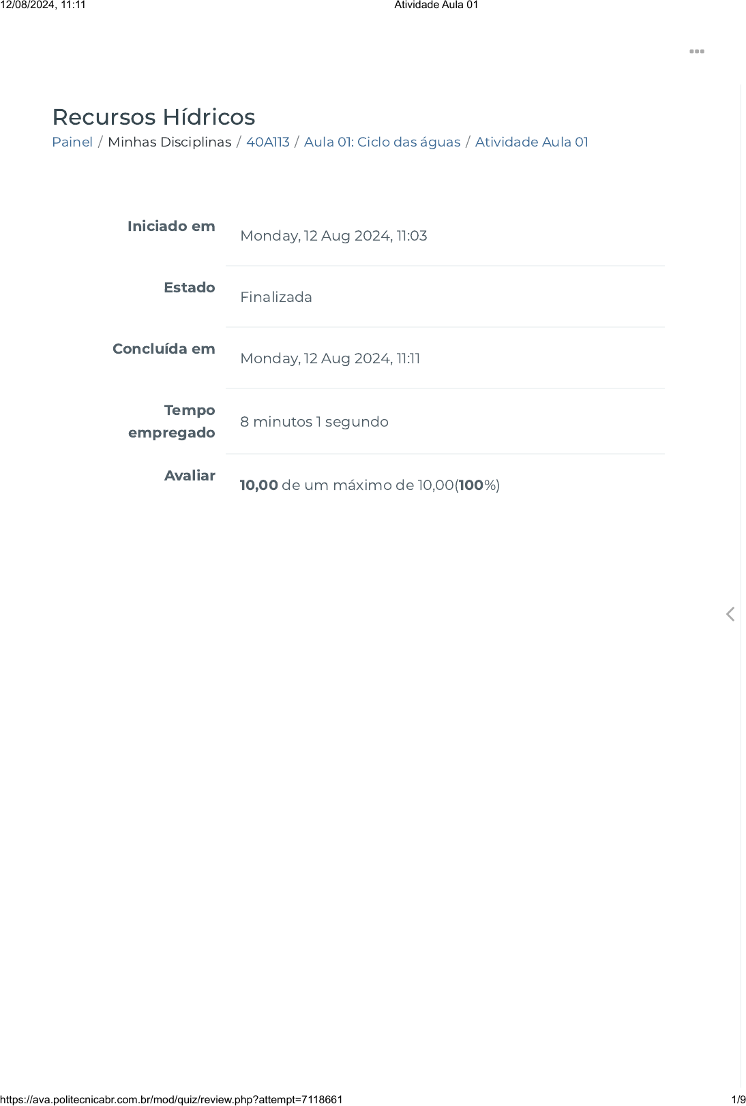This screenshot has width=746, height=1106.
Task: Go to the Painel breadcrumb link
Action: [72, 142]
